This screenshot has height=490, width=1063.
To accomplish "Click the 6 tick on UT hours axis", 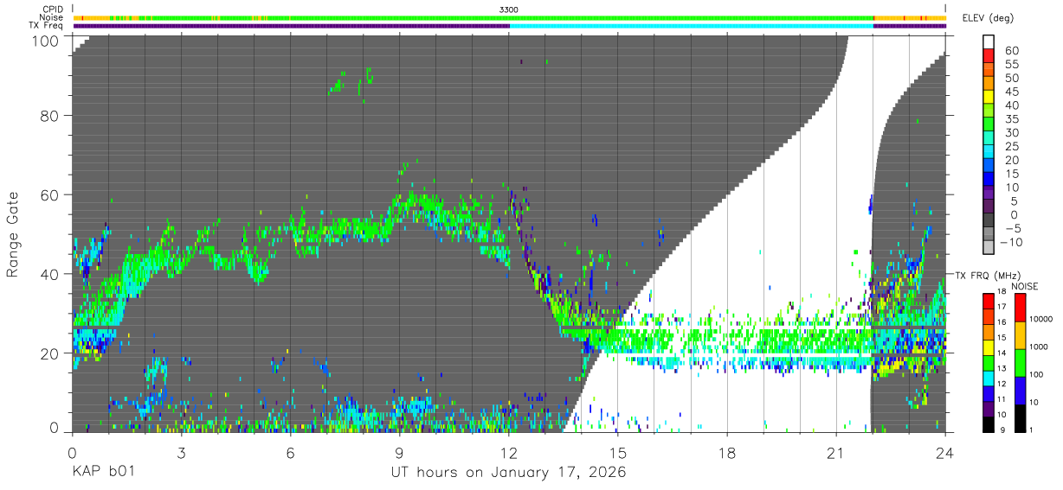I will pos(290,453).
